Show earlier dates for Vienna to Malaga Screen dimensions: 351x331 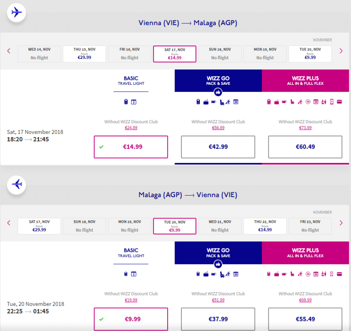tap(8, 51)
